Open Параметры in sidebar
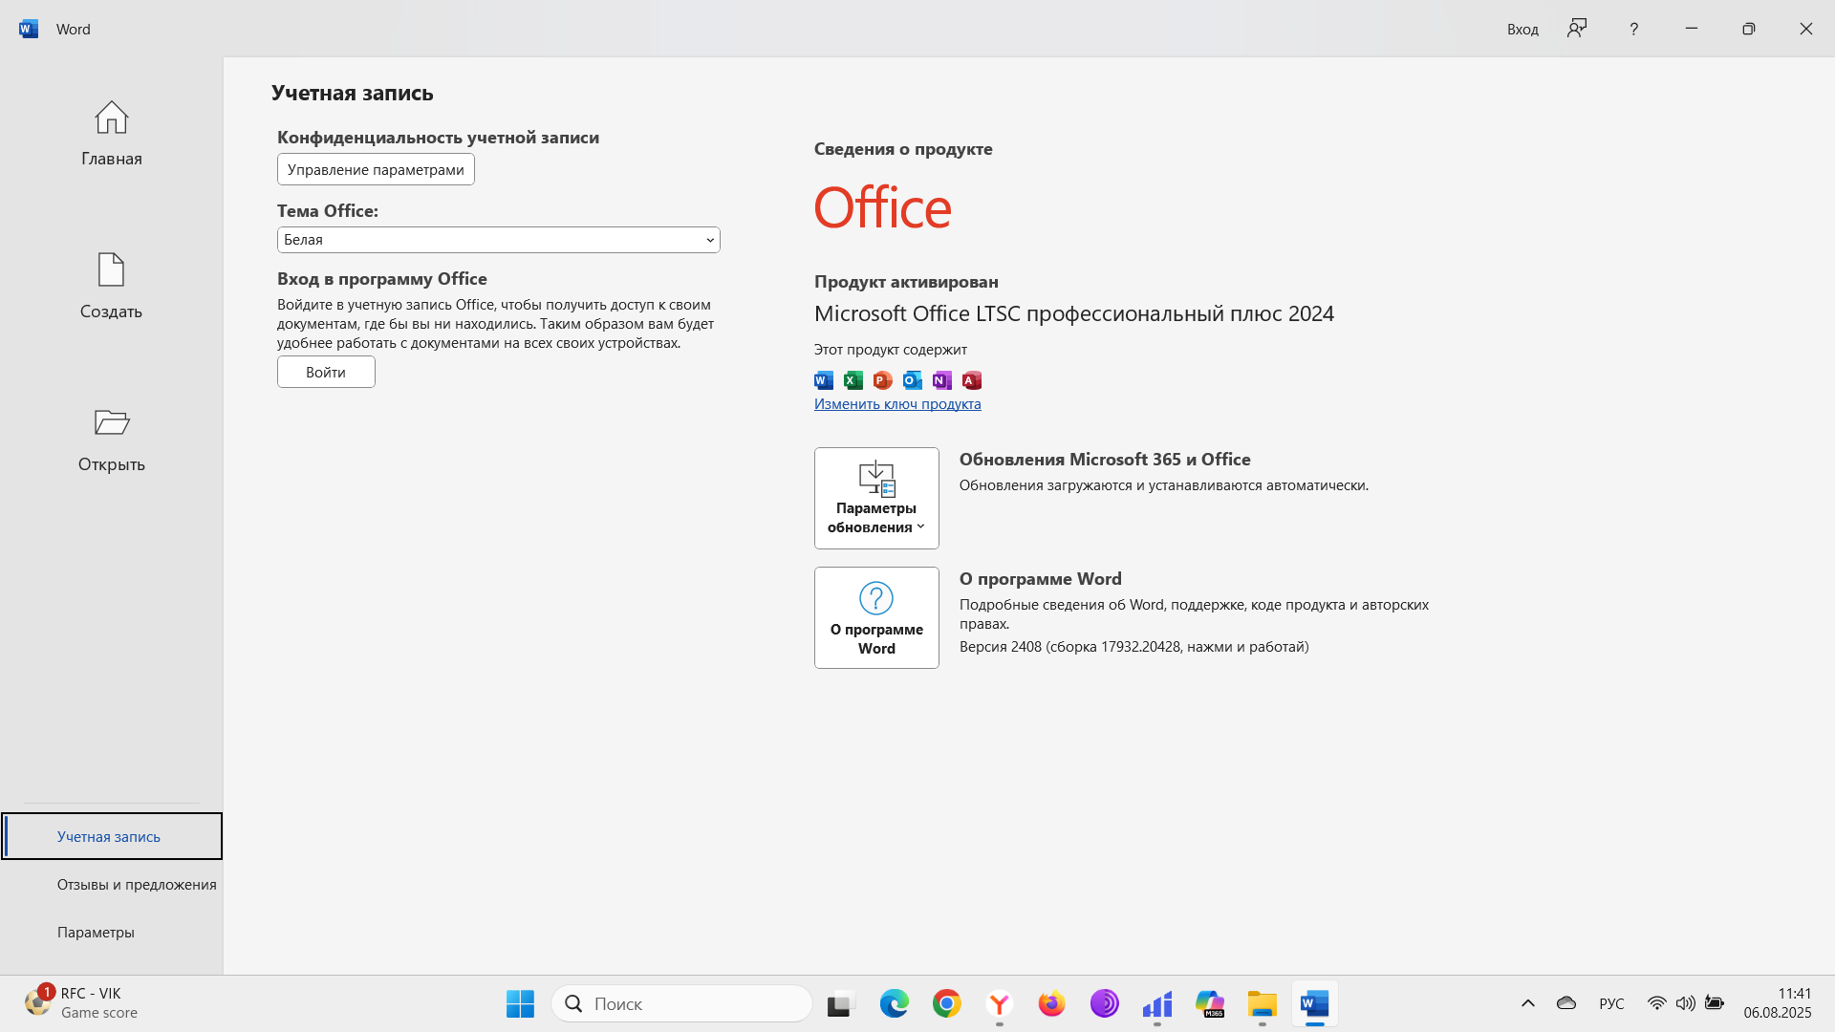Image resolution: width=1835 pixels, height=1032 pixels. click(112, 932)
